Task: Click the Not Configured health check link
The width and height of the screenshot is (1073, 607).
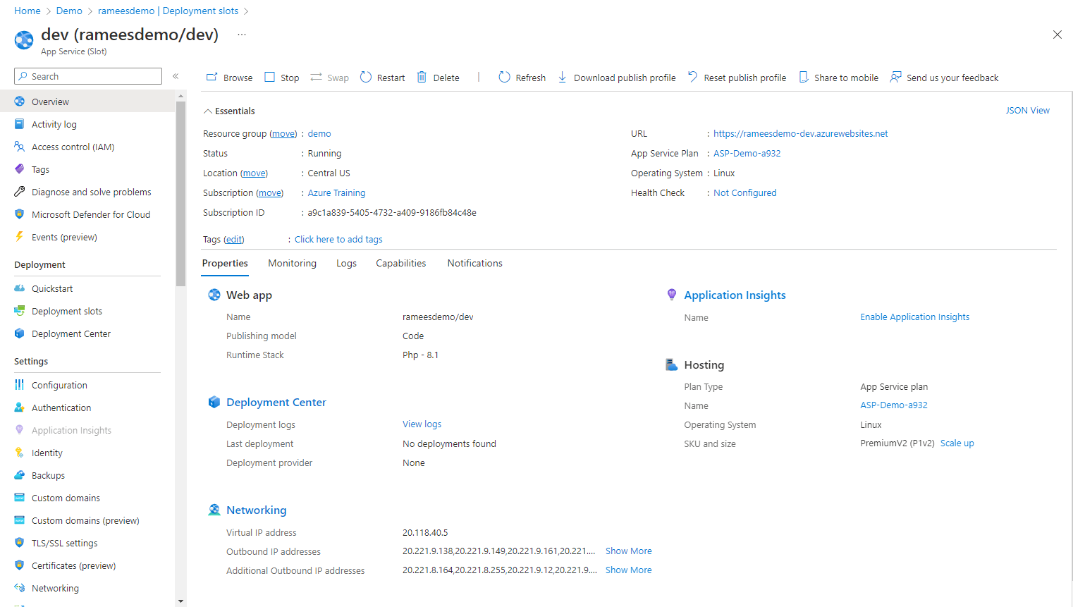Action: pyautogui.click(x=745, y=192)
